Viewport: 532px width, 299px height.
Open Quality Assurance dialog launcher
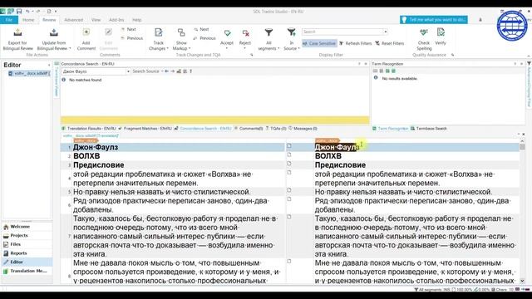pyautogui.click(x=452, y=55)
